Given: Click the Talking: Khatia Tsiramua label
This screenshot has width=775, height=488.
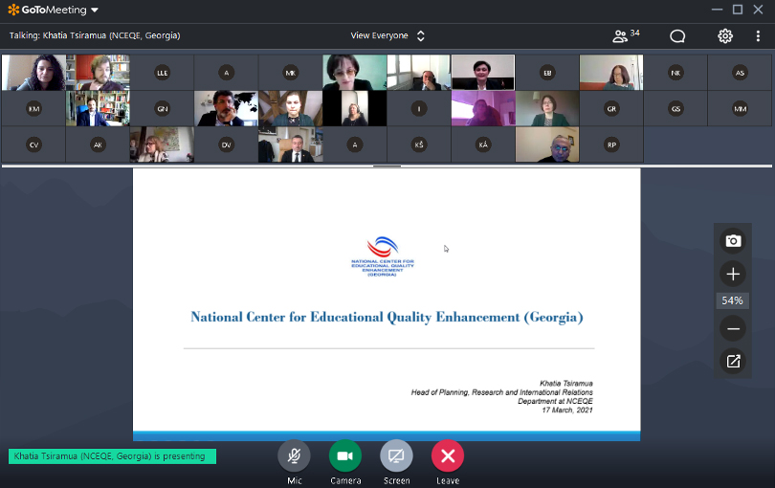Looking at the screenshot, I should pos(95,35).
